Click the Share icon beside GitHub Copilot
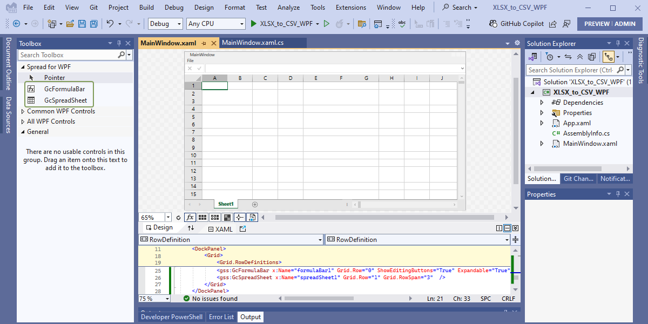 point(554,24)
